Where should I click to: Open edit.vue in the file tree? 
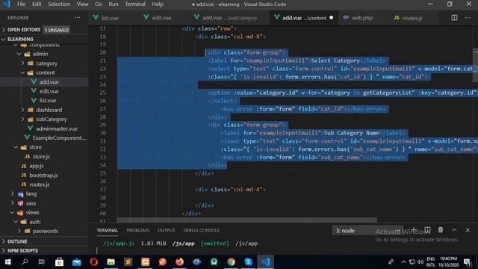(49, 91)
